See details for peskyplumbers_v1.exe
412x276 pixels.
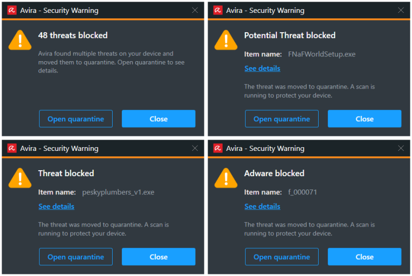point(56,207)
